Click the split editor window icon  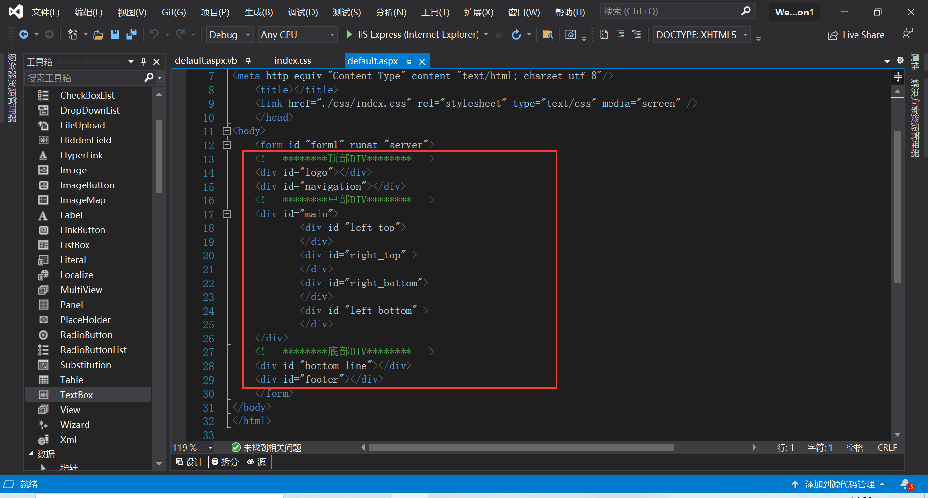[898, 77]
